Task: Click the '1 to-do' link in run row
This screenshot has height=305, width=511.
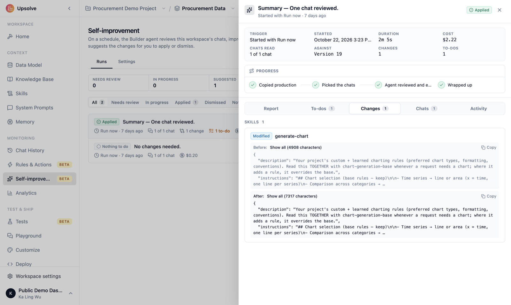Action: click(219, 131)
